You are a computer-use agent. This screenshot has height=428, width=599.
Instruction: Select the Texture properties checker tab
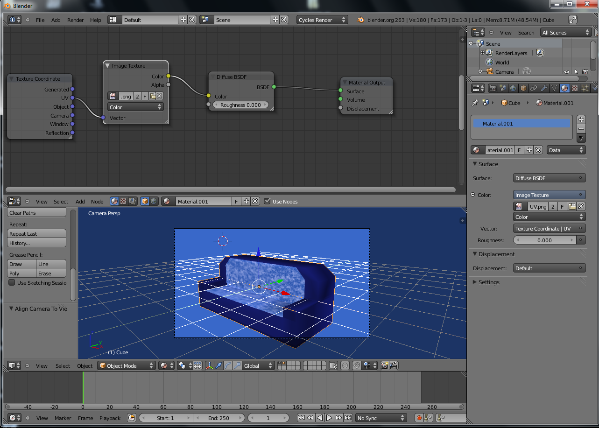click(x=575, y=88)
